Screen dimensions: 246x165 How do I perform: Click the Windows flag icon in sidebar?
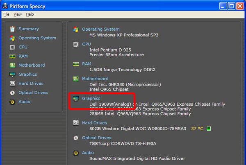(12, 38)
